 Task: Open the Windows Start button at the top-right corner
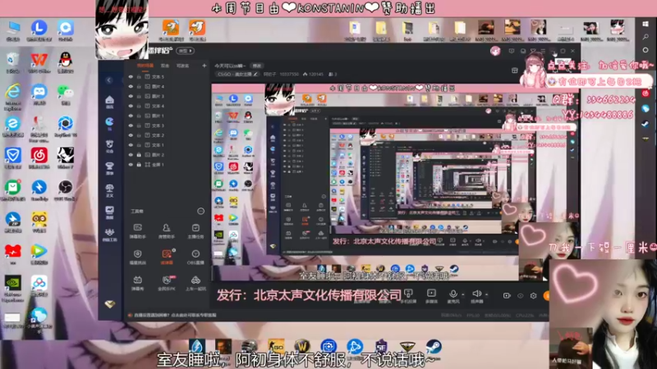[646, 24]
